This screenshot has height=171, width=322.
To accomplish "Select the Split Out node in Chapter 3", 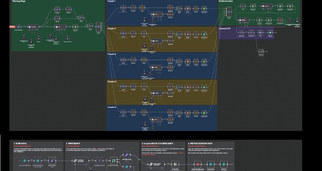I will coord(133,60).
